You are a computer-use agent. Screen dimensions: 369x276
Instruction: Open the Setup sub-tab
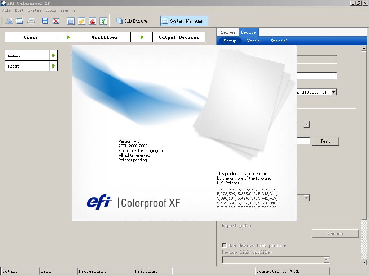pos(230,41)
